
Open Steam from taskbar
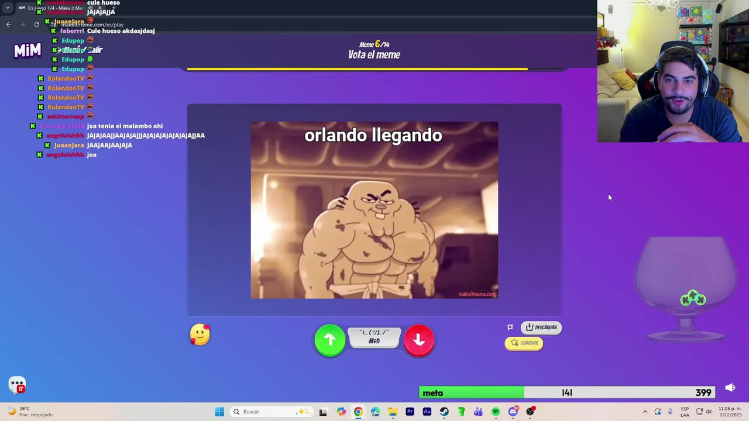(444, 412)
